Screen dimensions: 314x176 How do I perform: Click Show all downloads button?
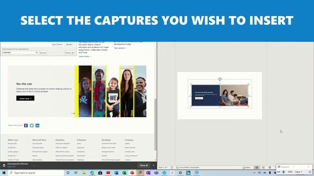click(144, 165)
